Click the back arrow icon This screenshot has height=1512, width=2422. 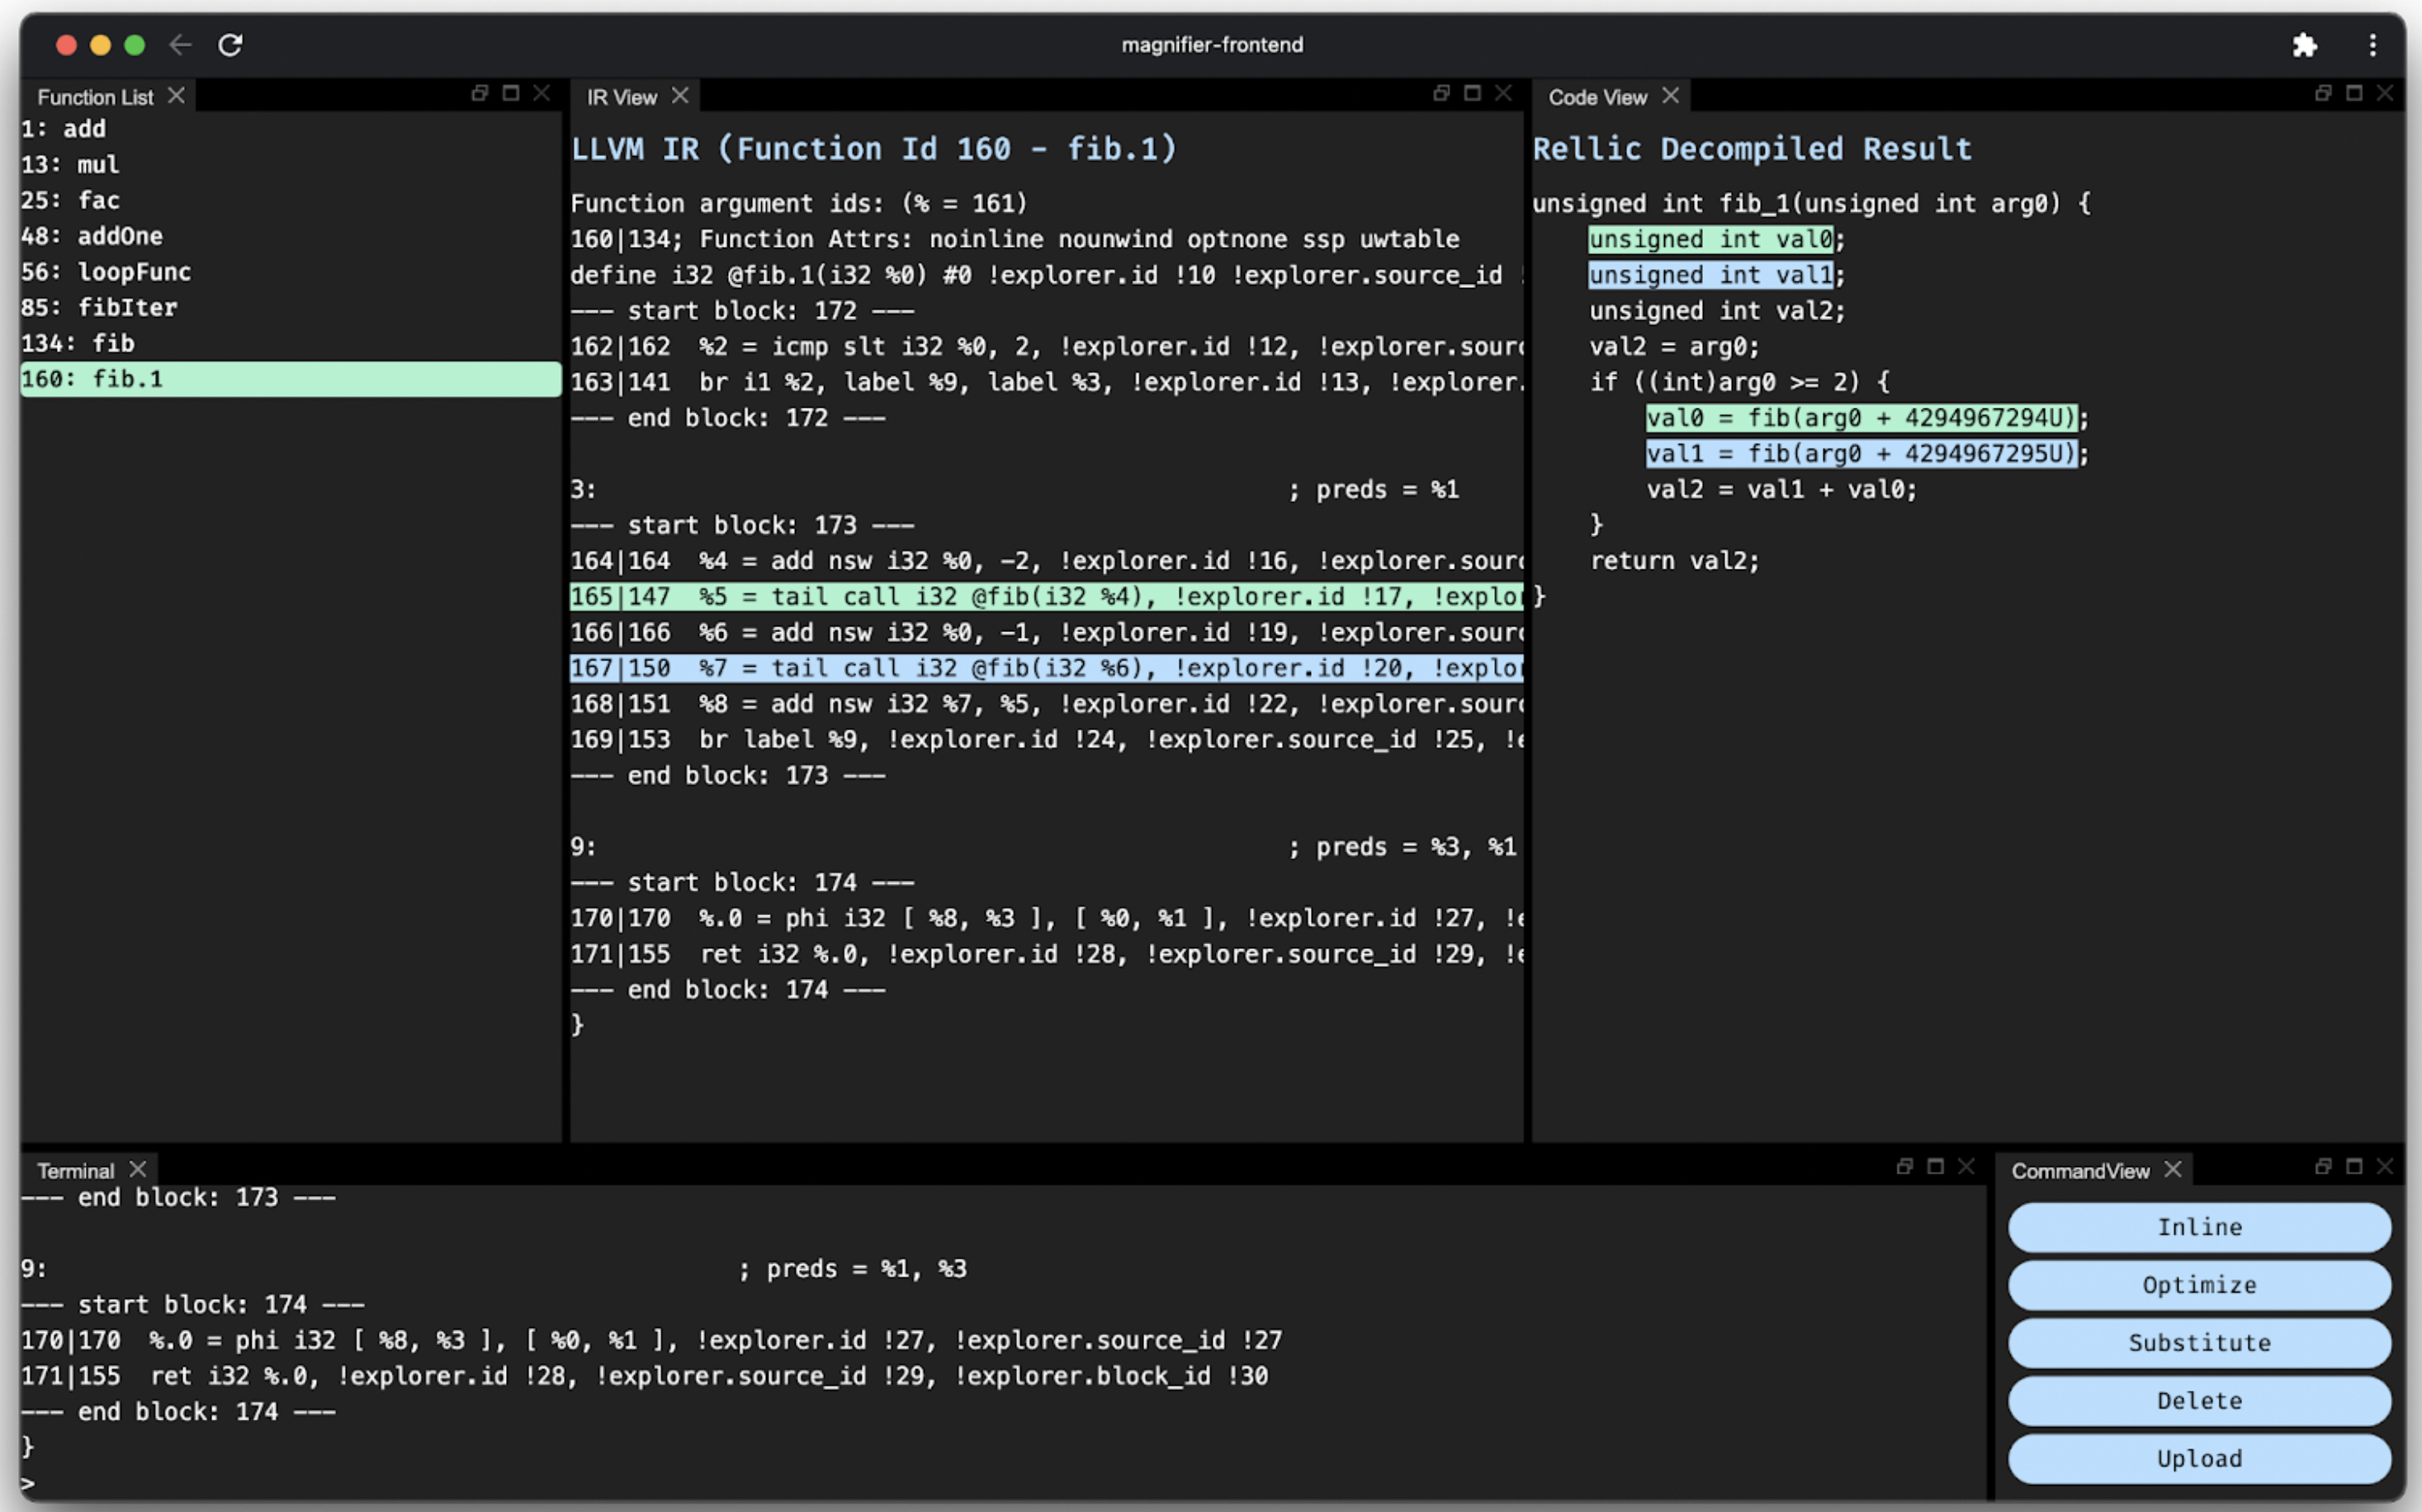pos(180,45)
